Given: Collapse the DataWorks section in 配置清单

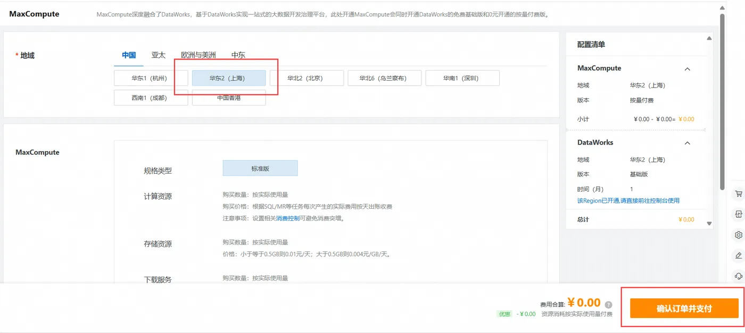Looking at the screenshot, I should 687,143.
